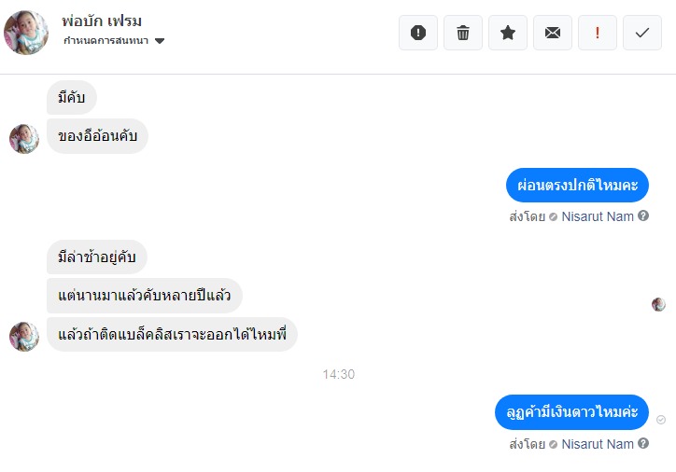Mark conversation done with checkmark icon
Screen dimensions: 676x472
(x=642, y=33)
